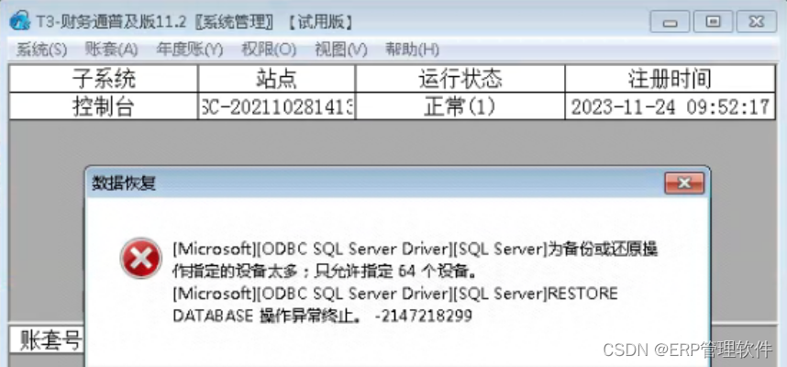Minimize the T3 系统管理 window
The height and width of the screenshot is (367, 787).
pyautogui.click(x=671, y=22)
